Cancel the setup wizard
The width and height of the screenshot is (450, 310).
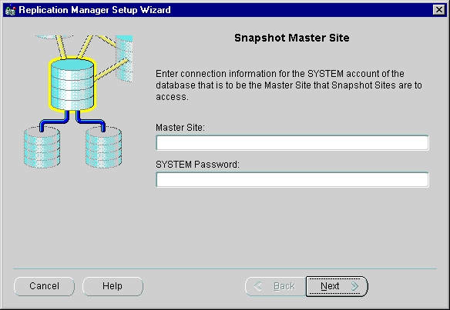point(44,286)
